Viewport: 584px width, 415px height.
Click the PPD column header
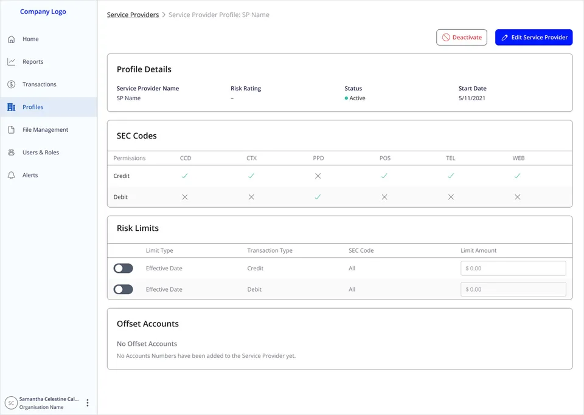[x=318, y=158]
